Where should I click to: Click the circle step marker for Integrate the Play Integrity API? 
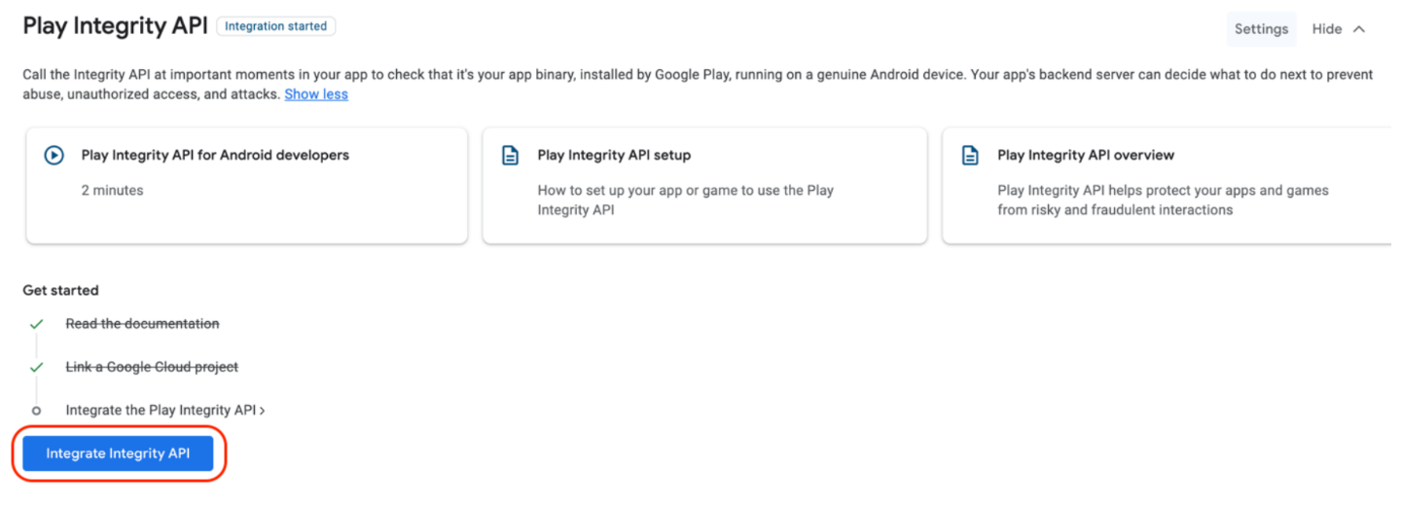(x=37, y=411)
